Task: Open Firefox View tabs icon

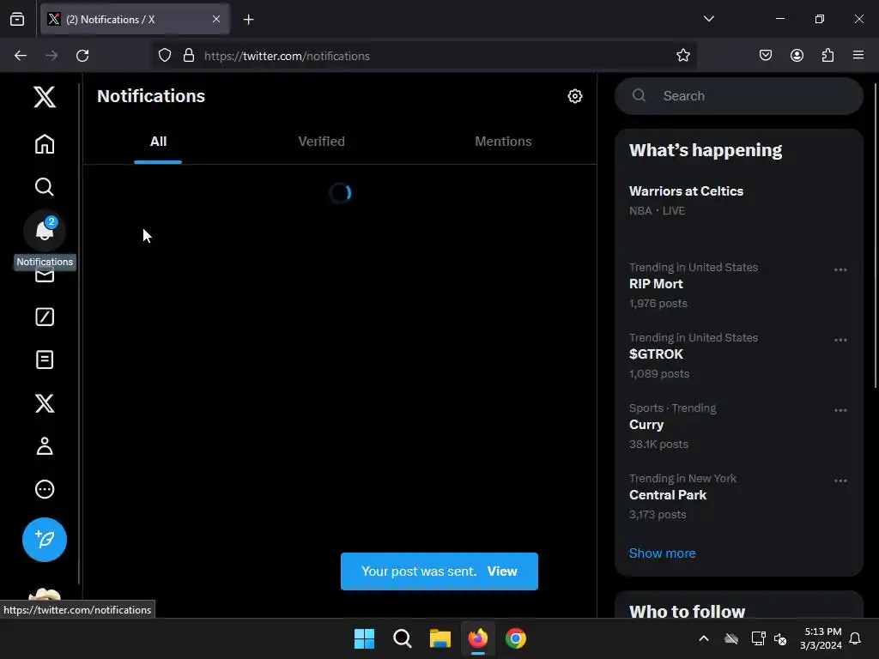Action: (x=17, y=20)
